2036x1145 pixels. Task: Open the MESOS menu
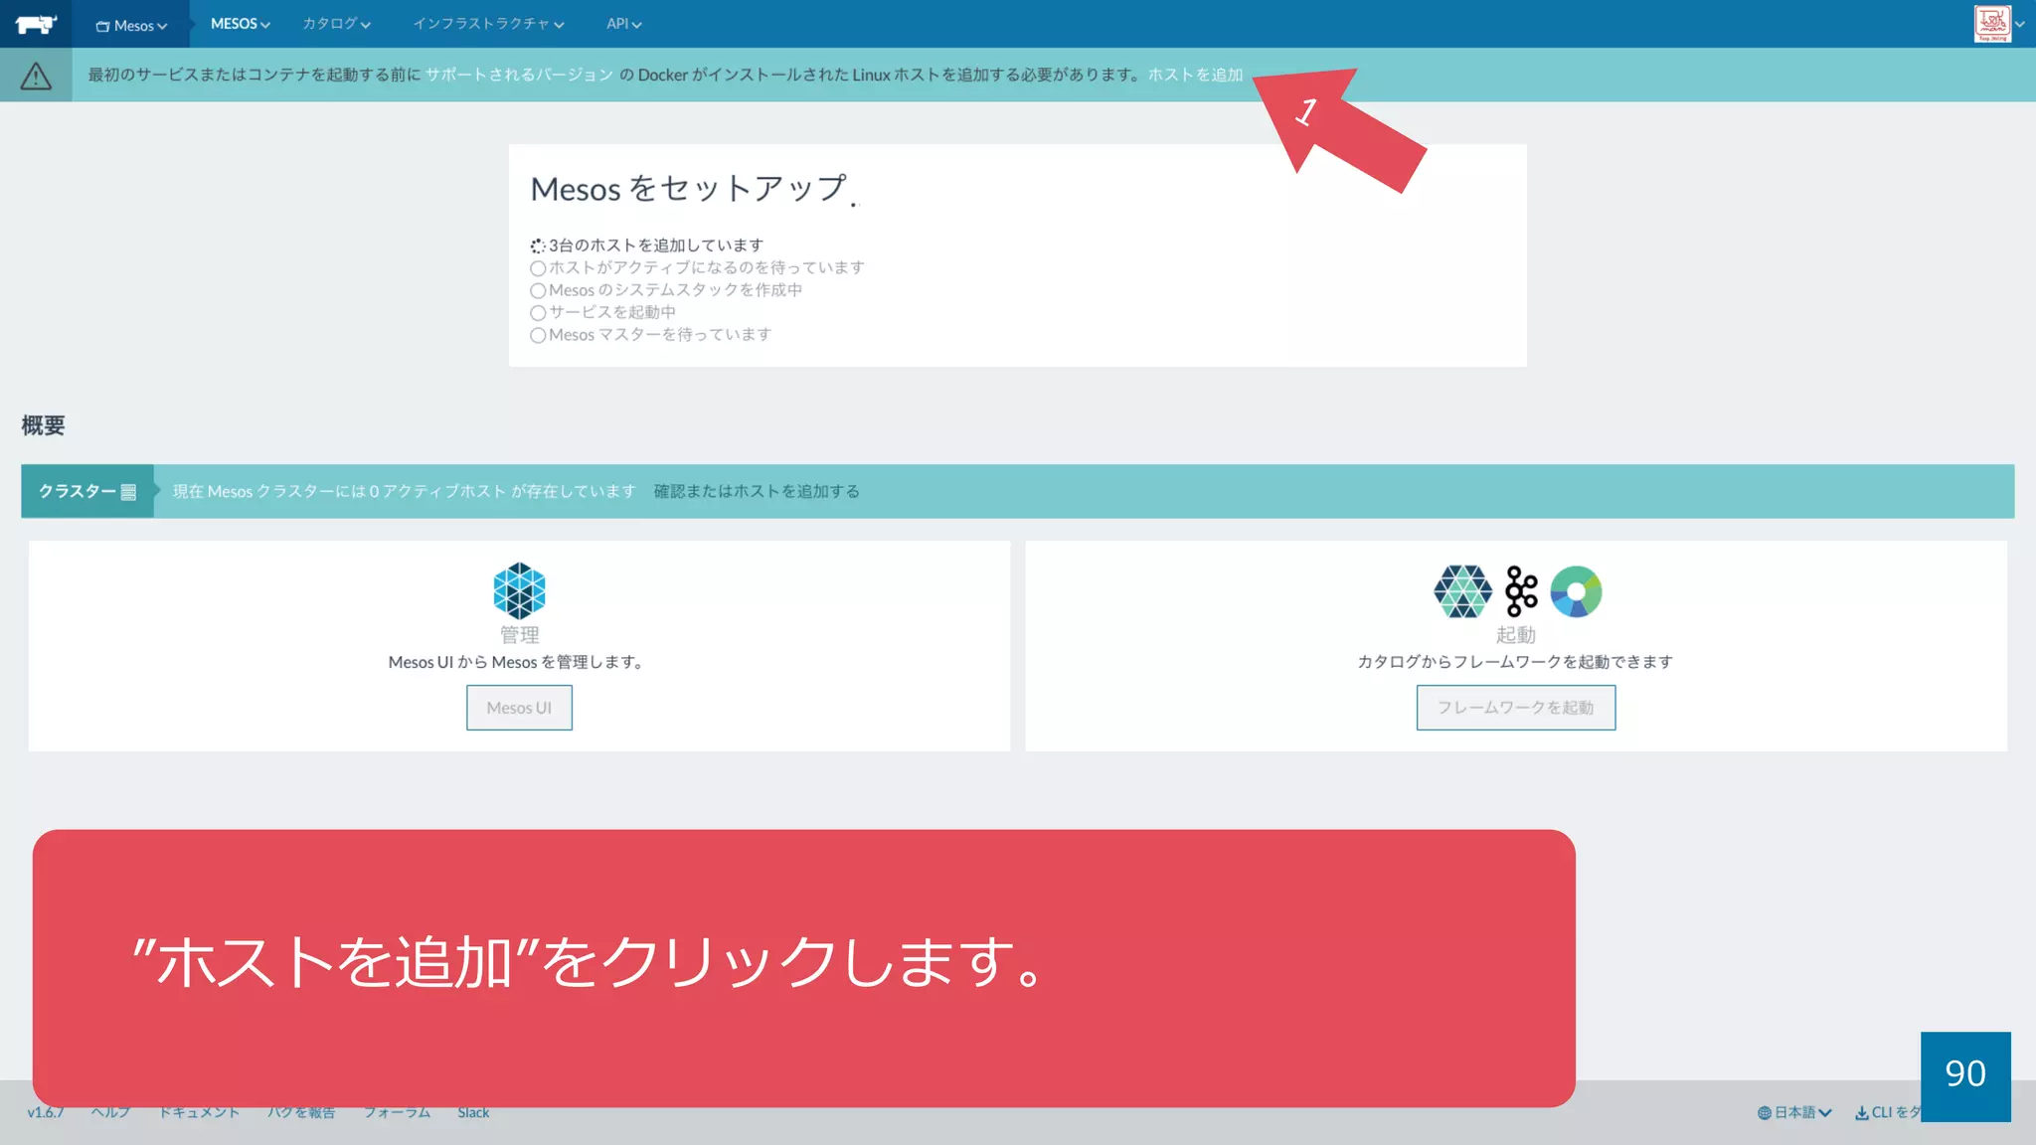[241, 24]
